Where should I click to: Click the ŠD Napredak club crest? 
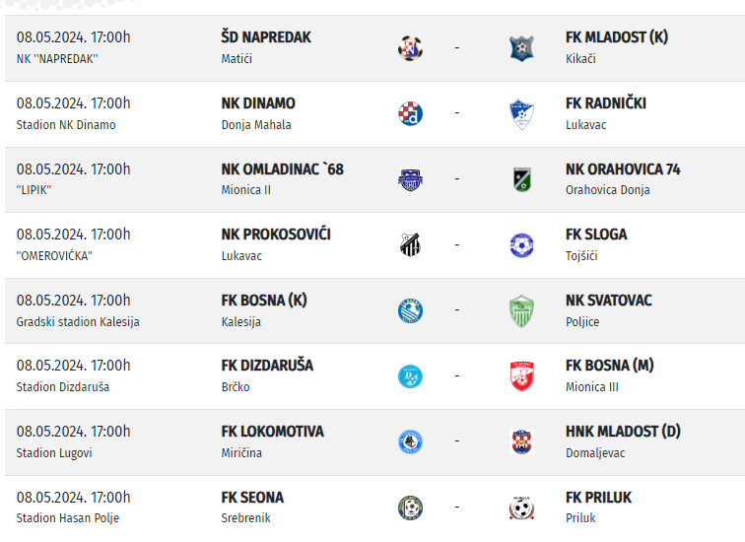coord(410,47)
